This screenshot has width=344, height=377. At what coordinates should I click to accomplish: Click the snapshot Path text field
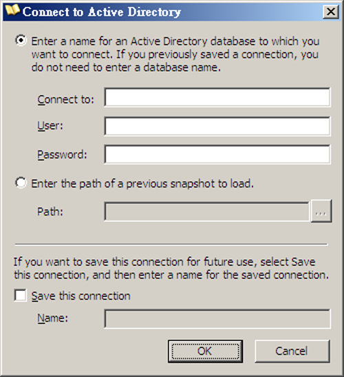[x=207, y=212]
